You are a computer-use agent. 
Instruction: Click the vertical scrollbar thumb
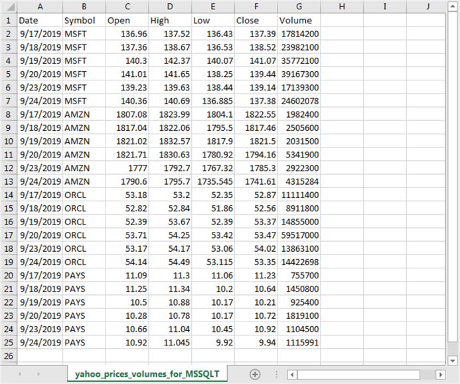453,177
